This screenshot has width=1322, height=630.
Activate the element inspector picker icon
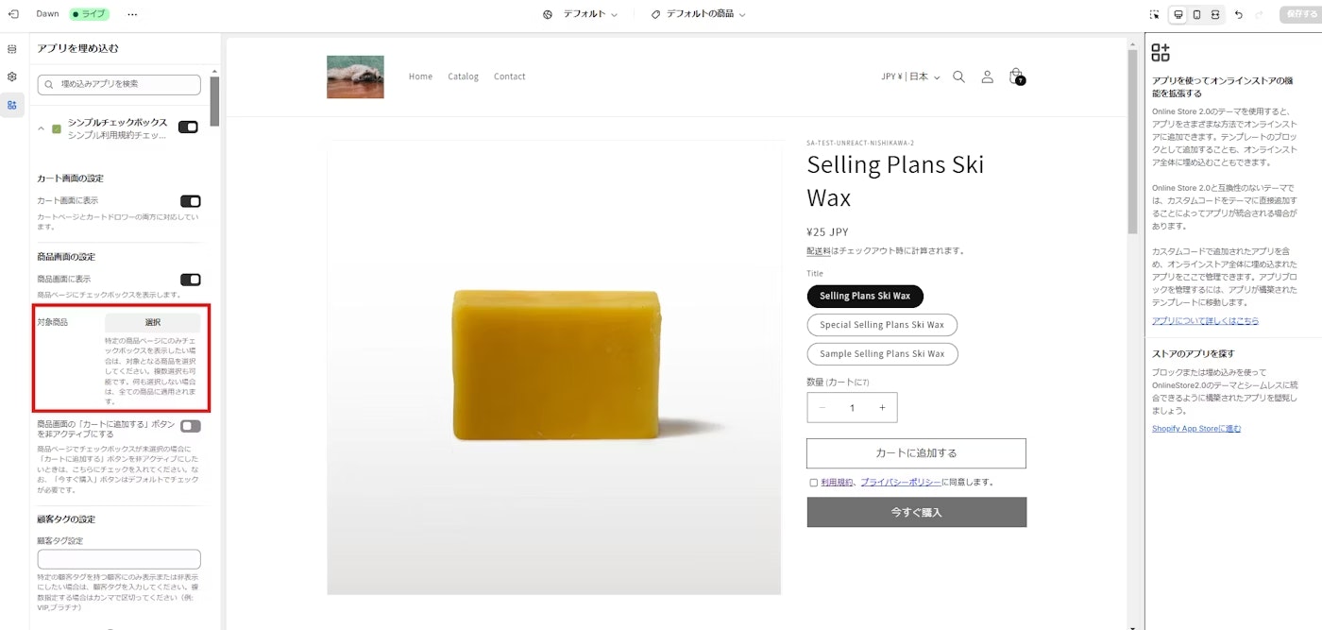(1154, 14)
